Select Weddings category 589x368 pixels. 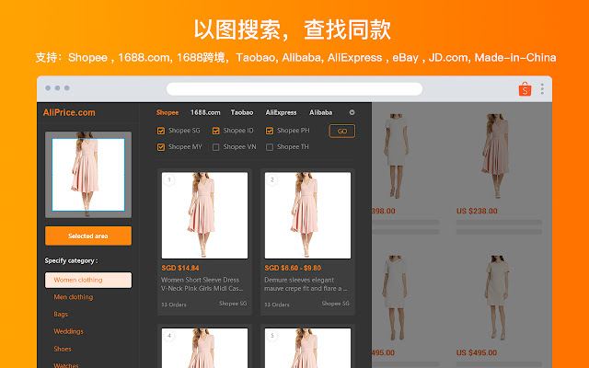pos(68,331)
